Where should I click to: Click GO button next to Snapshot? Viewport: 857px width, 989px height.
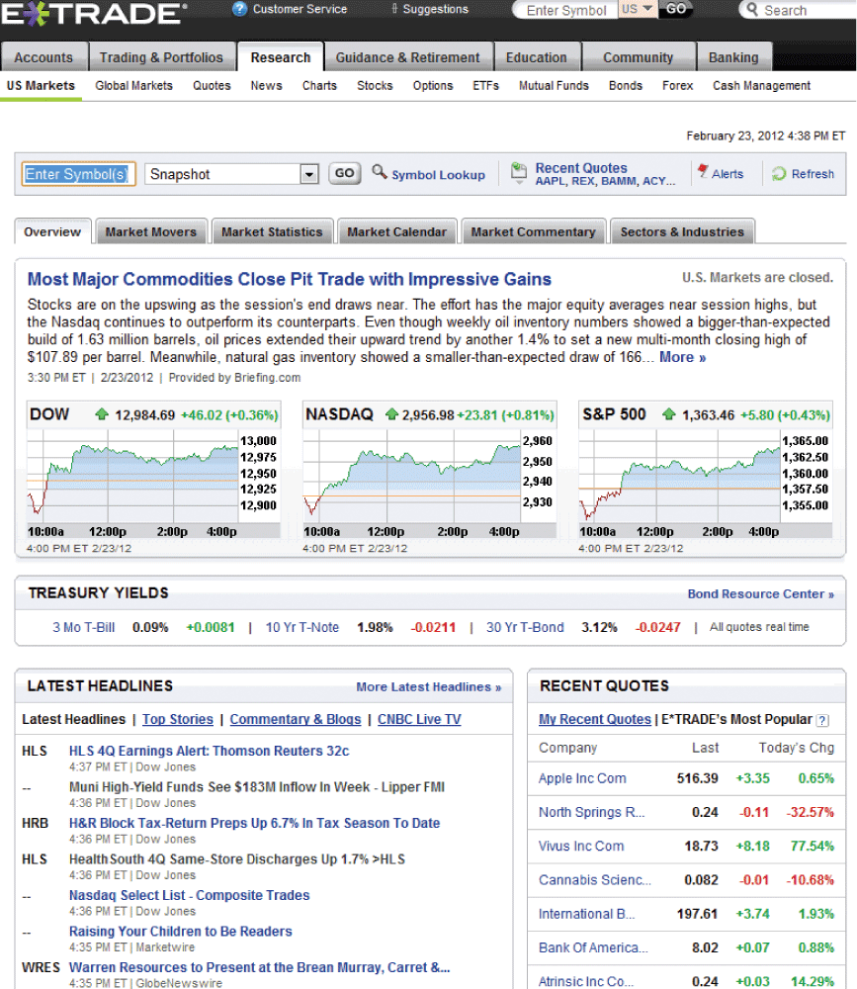[x=344, y=173]
